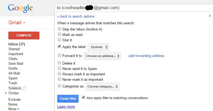Click add forwarding address link
The width and height of the screenshot is (213, 111).
146,56
